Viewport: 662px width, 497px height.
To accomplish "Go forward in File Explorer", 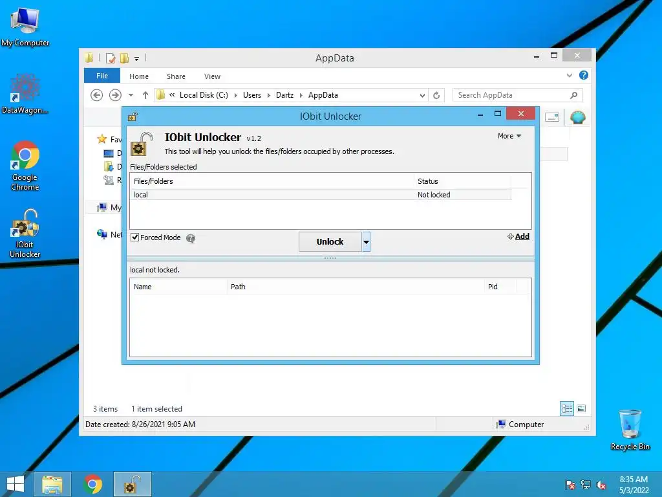I will pyautogui.click(x=115, y=95).
